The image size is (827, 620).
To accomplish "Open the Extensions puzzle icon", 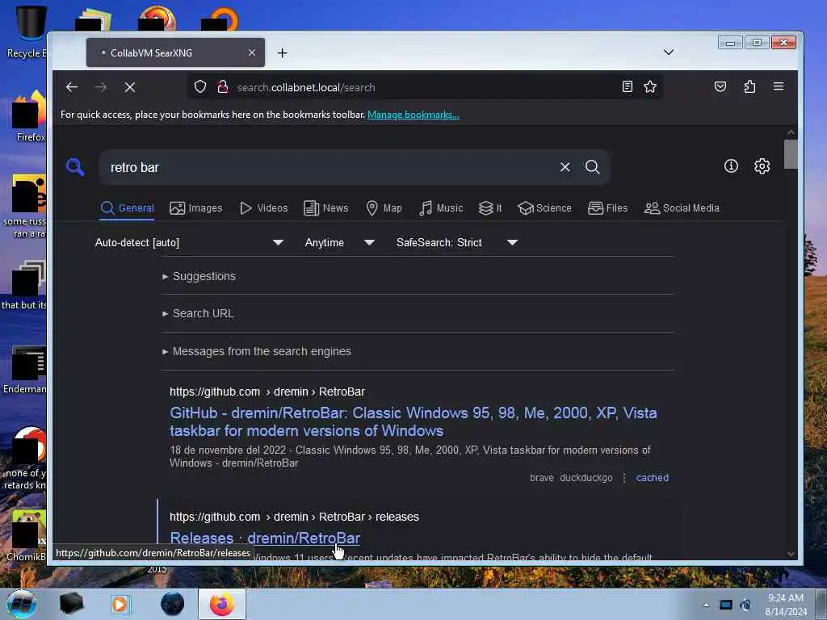I will tap(749, 86).
